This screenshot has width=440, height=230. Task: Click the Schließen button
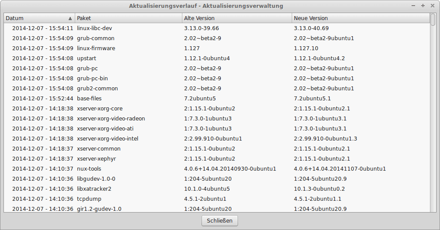pyautogui.click(x=220, y=220)
